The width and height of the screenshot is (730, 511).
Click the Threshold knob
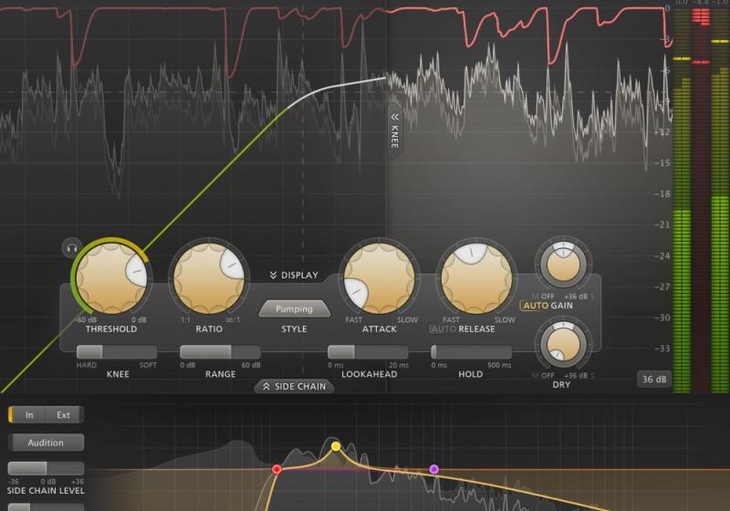[x=109, y=277]
